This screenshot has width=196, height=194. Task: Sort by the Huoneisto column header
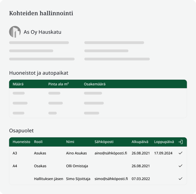click(x=21, y=142)
